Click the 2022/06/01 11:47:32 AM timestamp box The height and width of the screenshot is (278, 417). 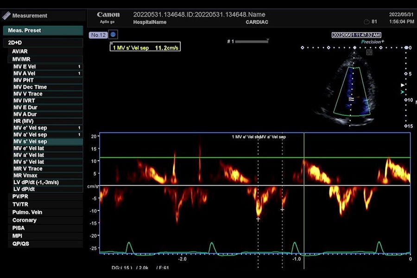356,35
